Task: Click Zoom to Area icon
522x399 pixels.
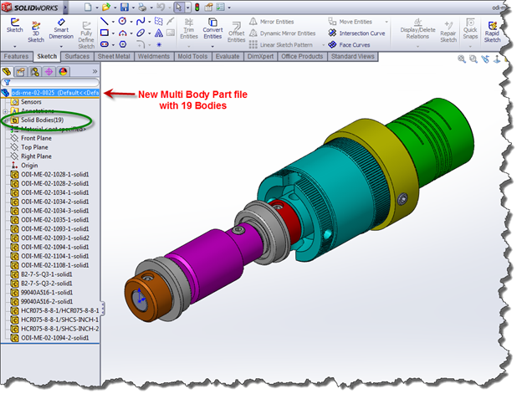Action: tap(473, 59)
